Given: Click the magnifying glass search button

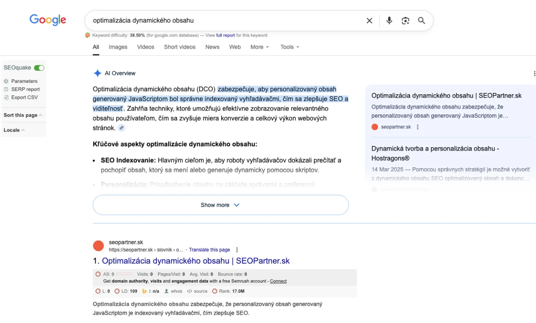Looking at the screenshot, I should tap(421, 21).
